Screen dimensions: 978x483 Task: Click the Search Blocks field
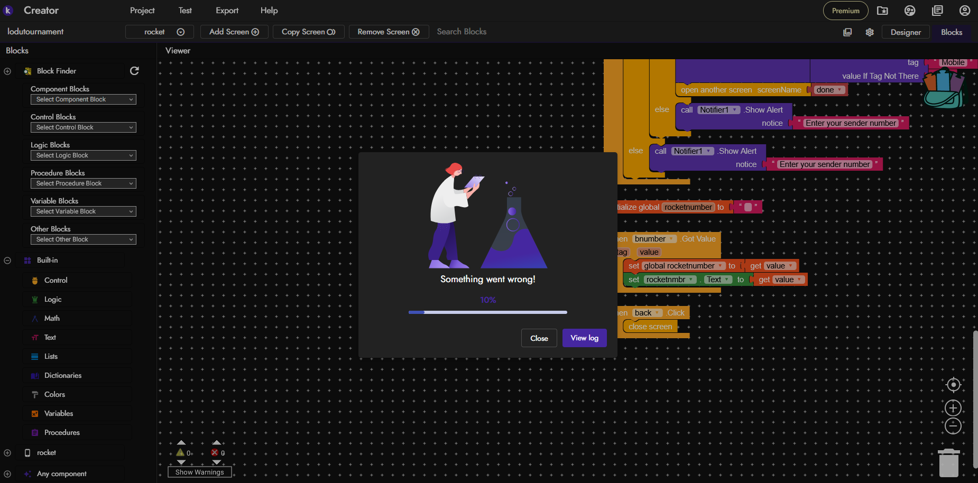click(x=462, y=32)
